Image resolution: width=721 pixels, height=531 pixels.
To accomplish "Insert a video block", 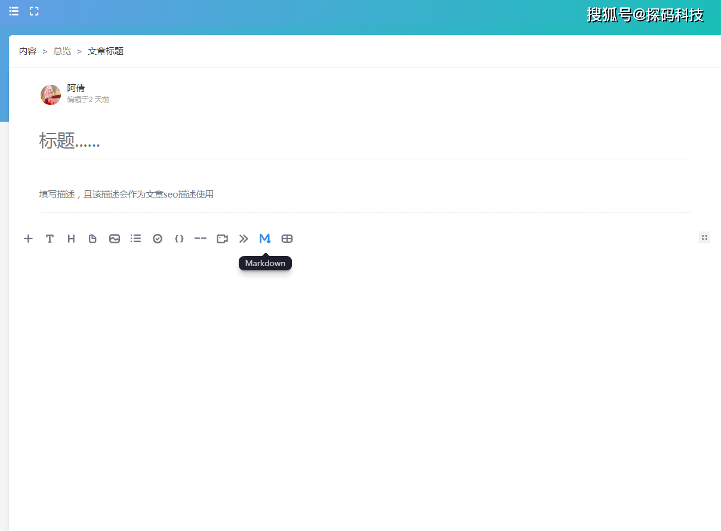I will coord(222,239).
